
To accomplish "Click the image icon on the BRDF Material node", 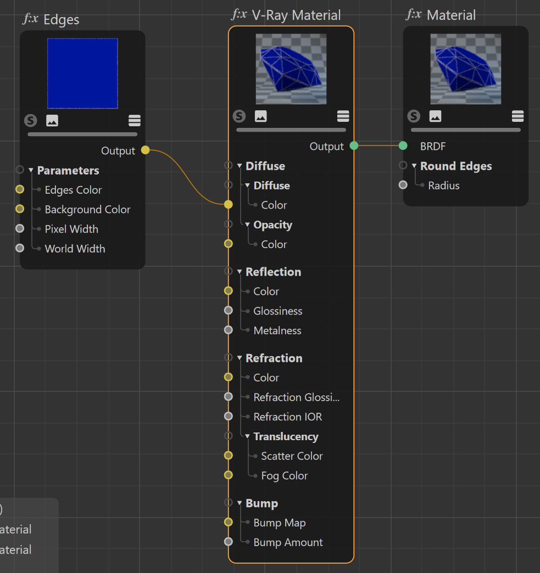I will point(435,116).
